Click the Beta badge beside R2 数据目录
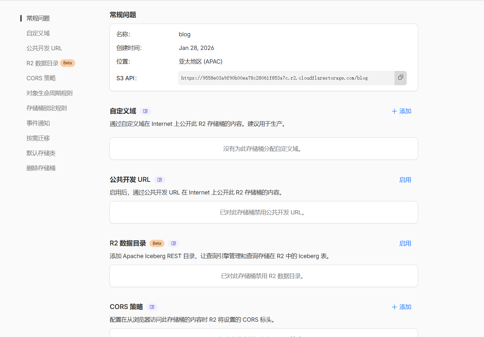The image size is (484, 337). pyautogui.click(x=156, y=243)
